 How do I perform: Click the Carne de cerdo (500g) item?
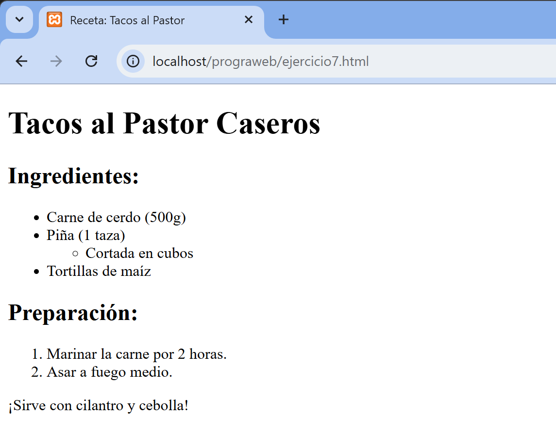(117, 217)
